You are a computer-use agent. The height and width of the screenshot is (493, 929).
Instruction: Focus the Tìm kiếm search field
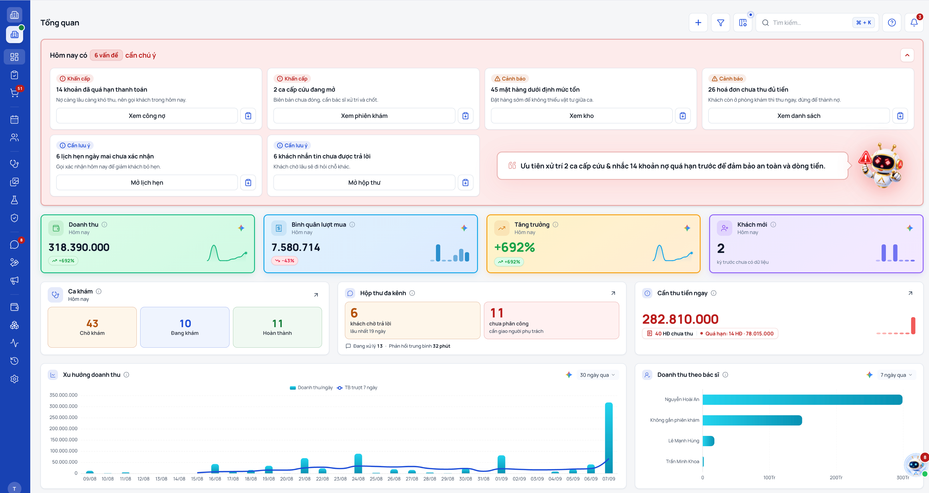coord(817,23)
